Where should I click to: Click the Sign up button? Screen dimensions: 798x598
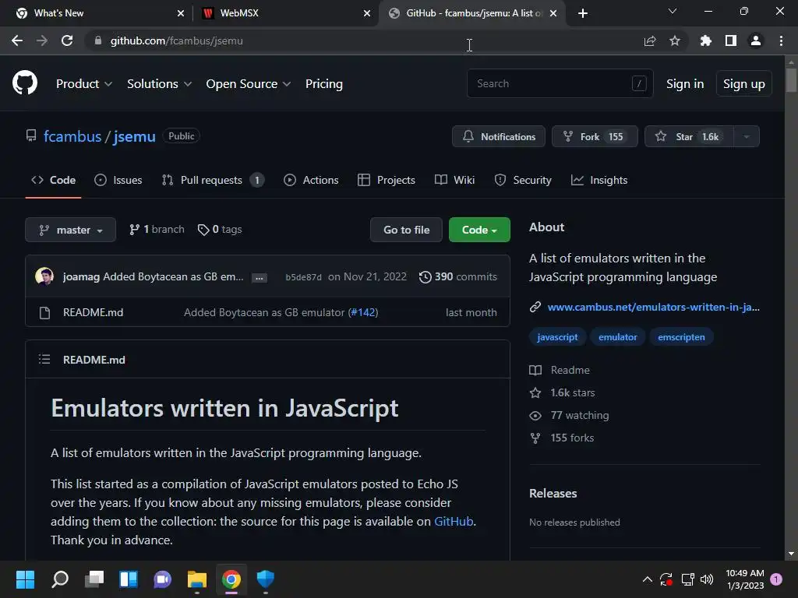743,84
